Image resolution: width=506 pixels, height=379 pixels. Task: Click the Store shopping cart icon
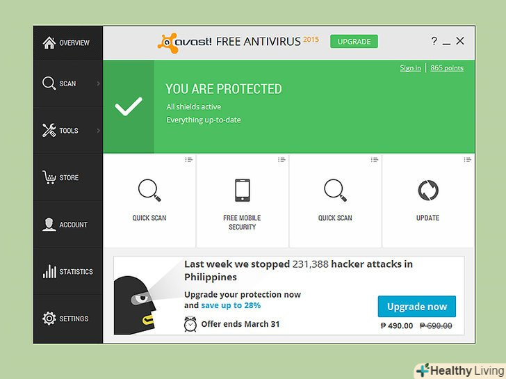point(49,177)
